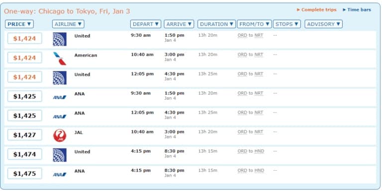Click the ANA logo on the 12:05 pm flight
The height and width of the screenshot is (195, 382).
pos(60,117)
